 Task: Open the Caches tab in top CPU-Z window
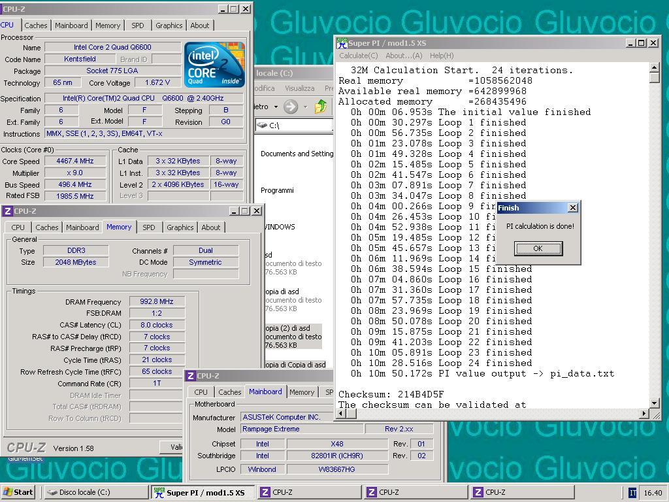tap(36, 25)
